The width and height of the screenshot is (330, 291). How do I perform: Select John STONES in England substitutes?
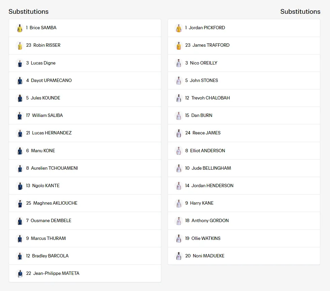pos(244,81)
